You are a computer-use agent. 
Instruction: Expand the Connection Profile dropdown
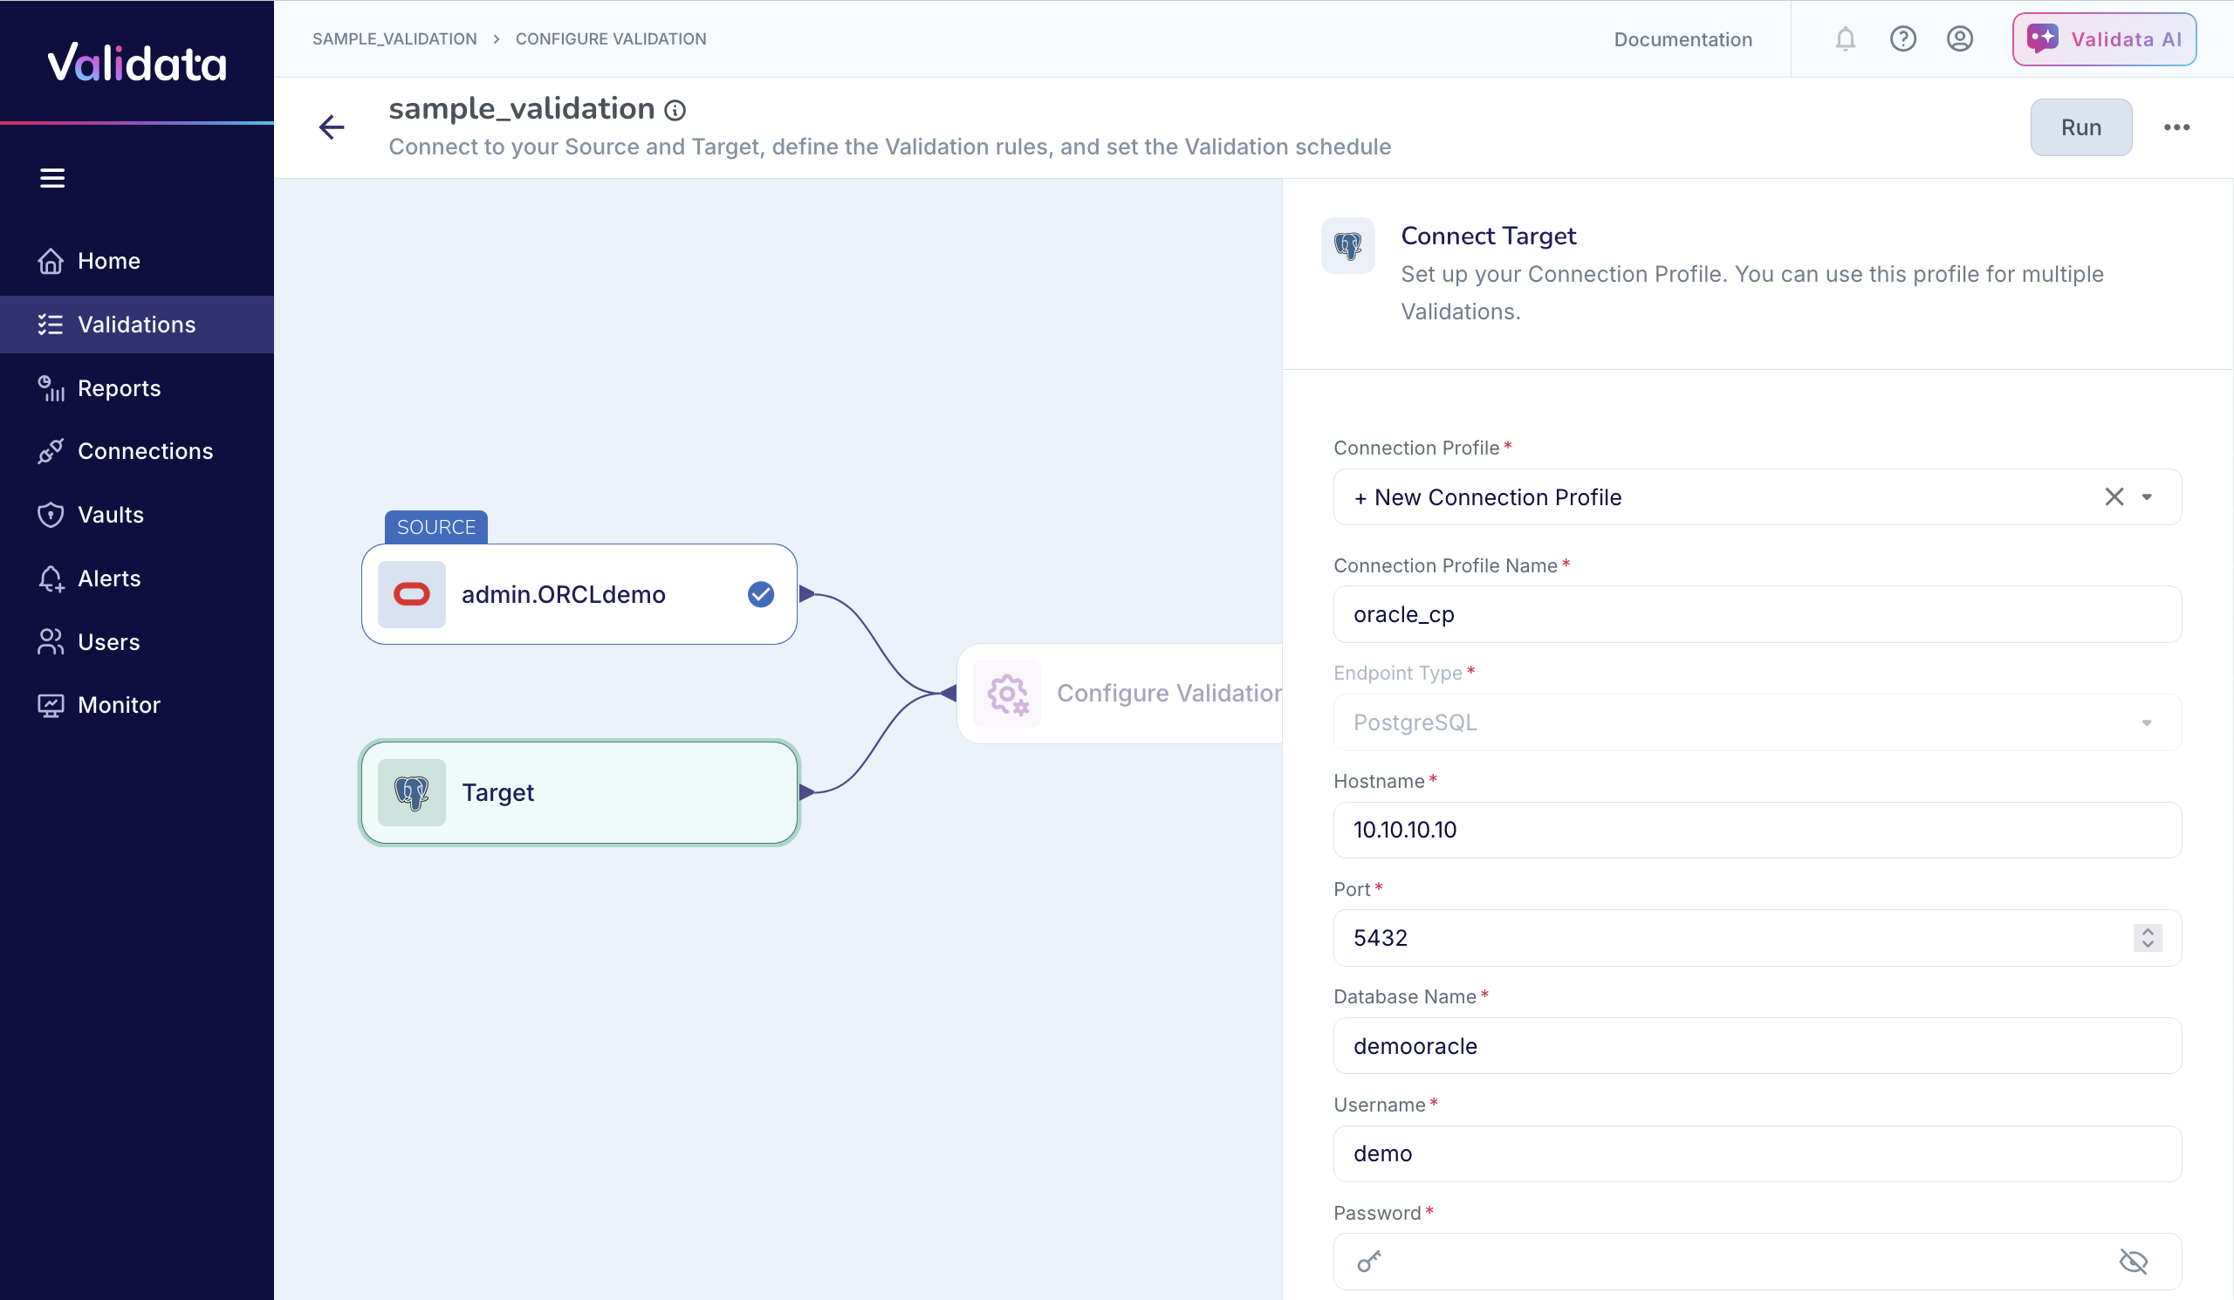pos(2147,496)
